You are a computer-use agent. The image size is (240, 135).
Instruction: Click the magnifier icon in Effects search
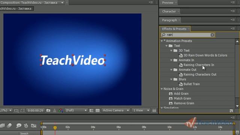(x=163, y=35)
